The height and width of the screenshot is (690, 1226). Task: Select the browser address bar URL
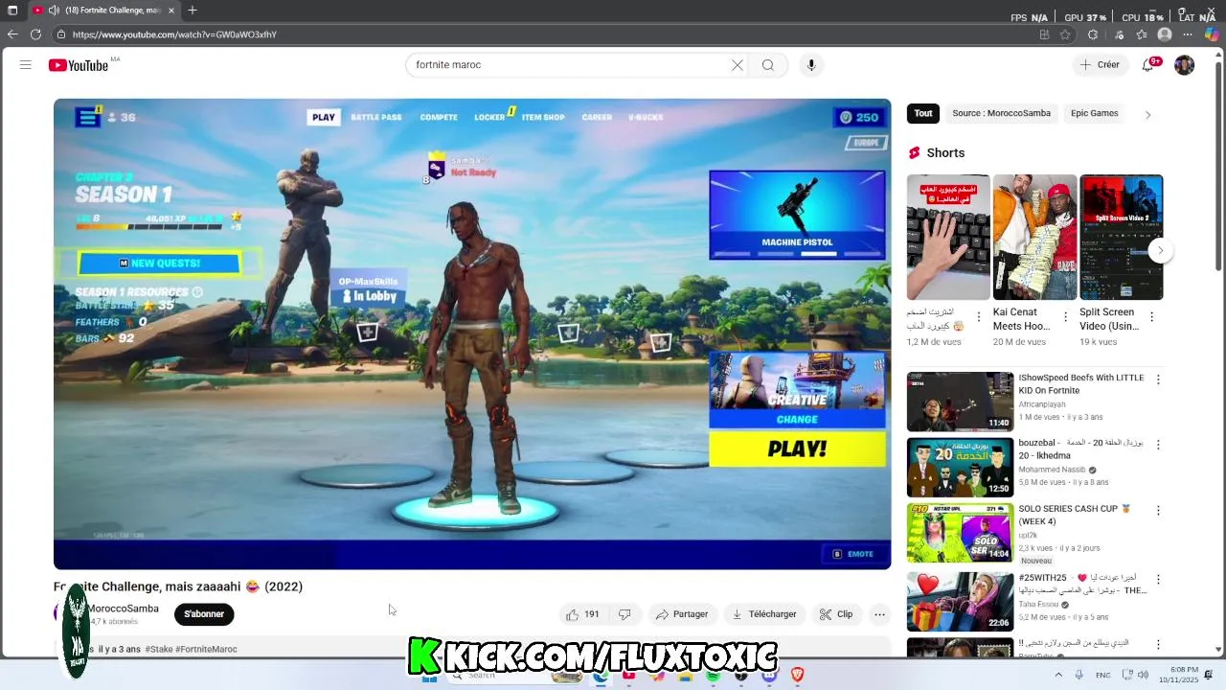point(174,34)
